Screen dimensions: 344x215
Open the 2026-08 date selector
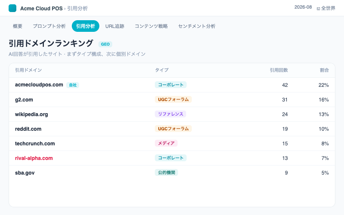coord(303,7)
